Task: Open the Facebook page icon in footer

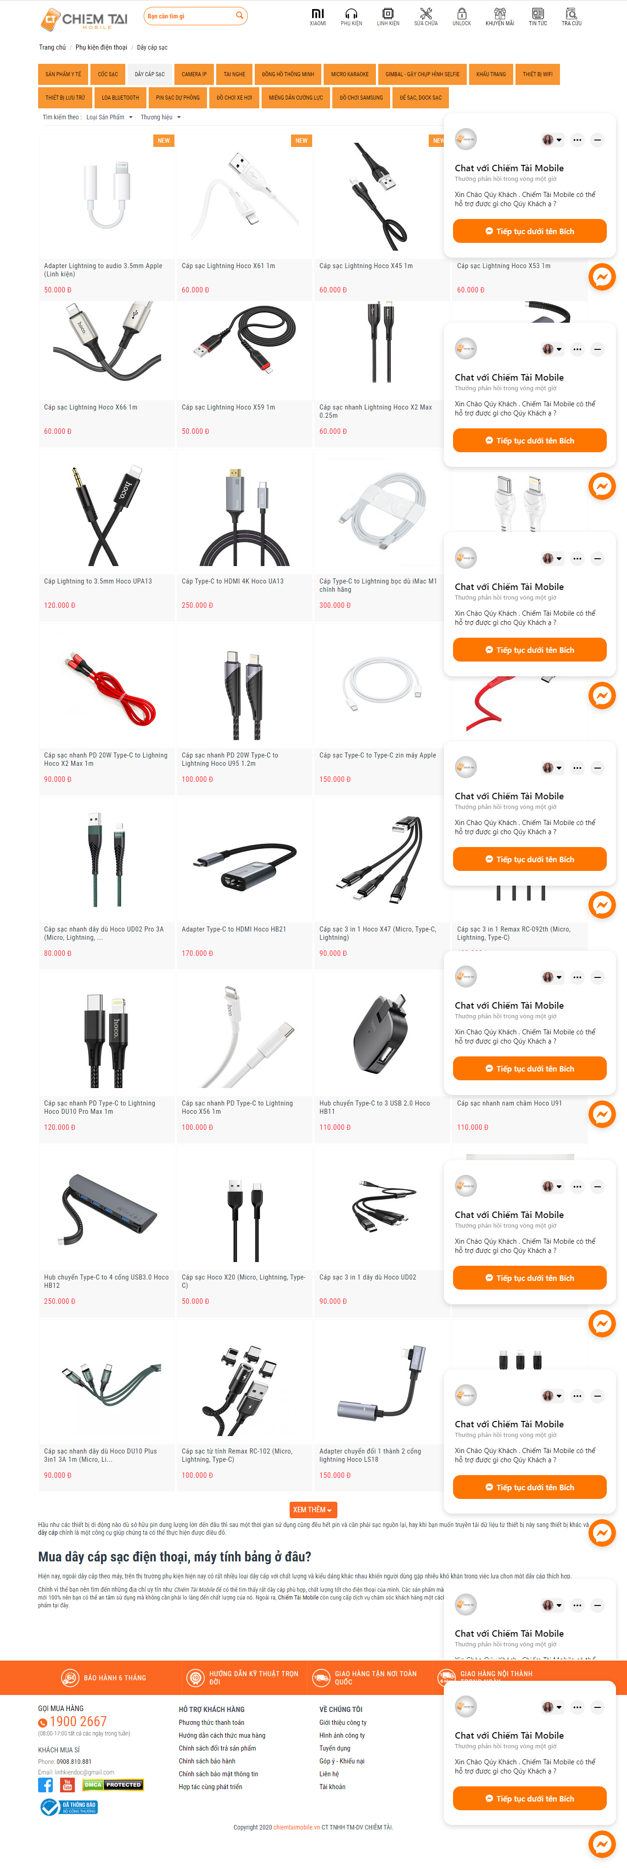Action: [46, 1785]
